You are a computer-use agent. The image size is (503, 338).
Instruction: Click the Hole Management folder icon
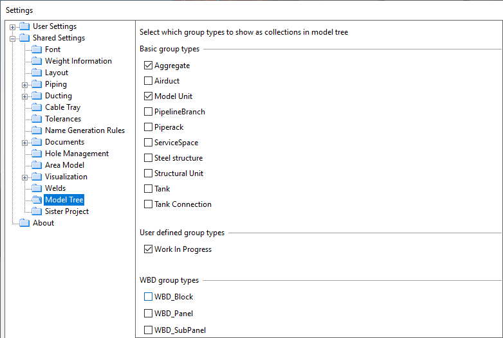(x=37, y=154)
